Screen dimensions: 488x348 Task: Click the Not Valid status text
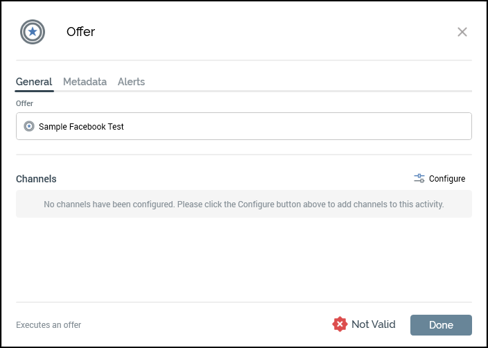[x=373, y=324]
